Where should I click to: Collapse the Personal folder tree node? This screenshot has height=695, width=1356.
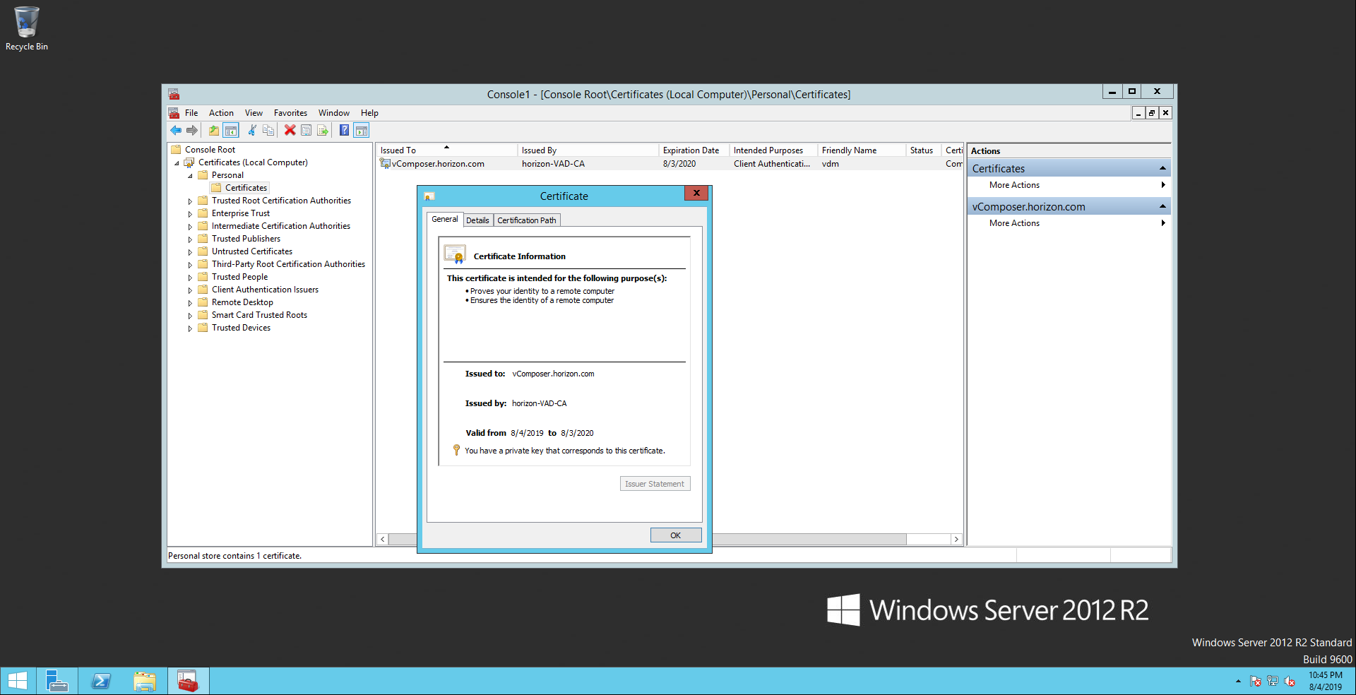pyautogui.click(x=190, y=176)
